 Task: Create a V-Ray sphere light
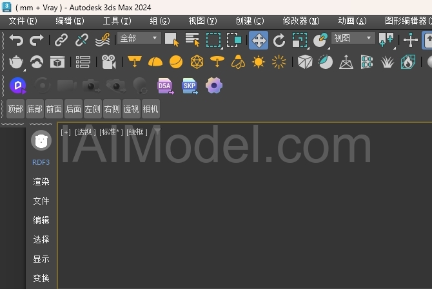176,62
